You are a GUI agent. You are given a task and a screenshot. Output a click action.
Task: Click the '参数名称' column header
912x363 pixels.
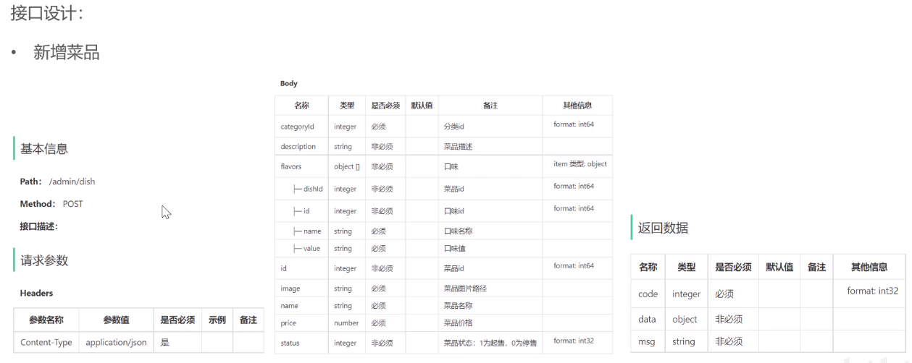tap(46, 320)
